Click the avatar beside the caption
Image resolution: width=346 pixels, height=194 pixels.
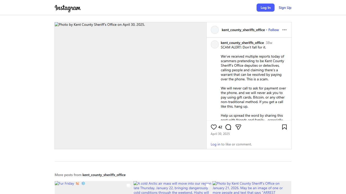tap(215, 44)
